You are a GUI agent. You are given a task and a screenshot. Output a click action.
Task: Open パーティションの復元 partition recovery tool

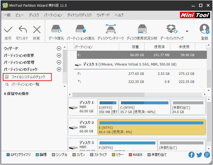click(x=80, y=29)
